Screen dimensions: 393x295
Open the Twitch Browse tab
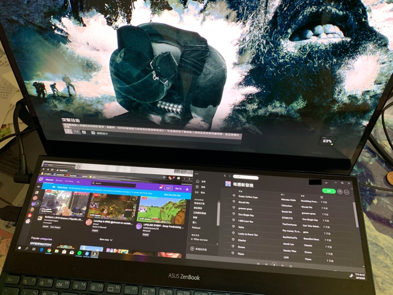click(59, 180)
